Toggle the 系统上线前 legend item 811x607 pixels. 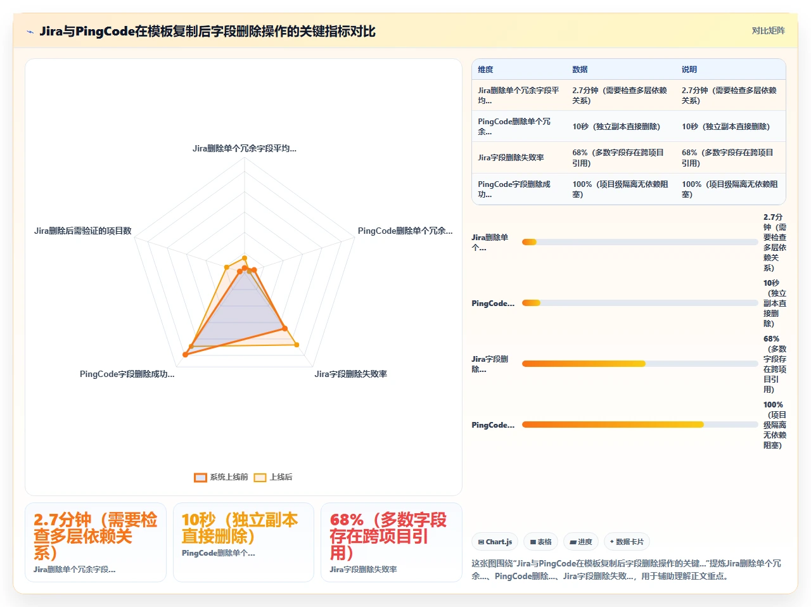point(221,477)
